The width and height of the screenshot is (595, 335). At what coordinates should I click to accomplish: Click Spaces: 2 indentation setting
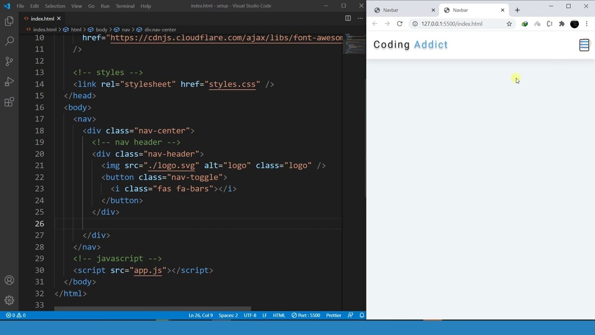coord(228,315)
